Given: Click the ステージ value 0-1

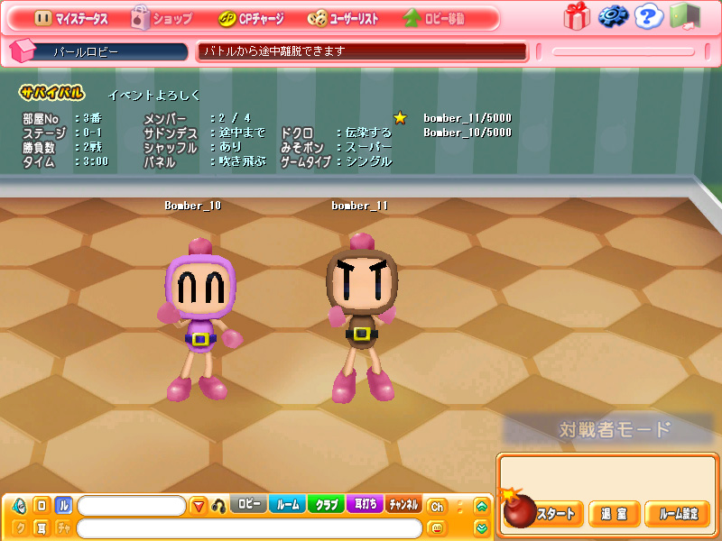Looking at the screenshot, I should (92, 133).
